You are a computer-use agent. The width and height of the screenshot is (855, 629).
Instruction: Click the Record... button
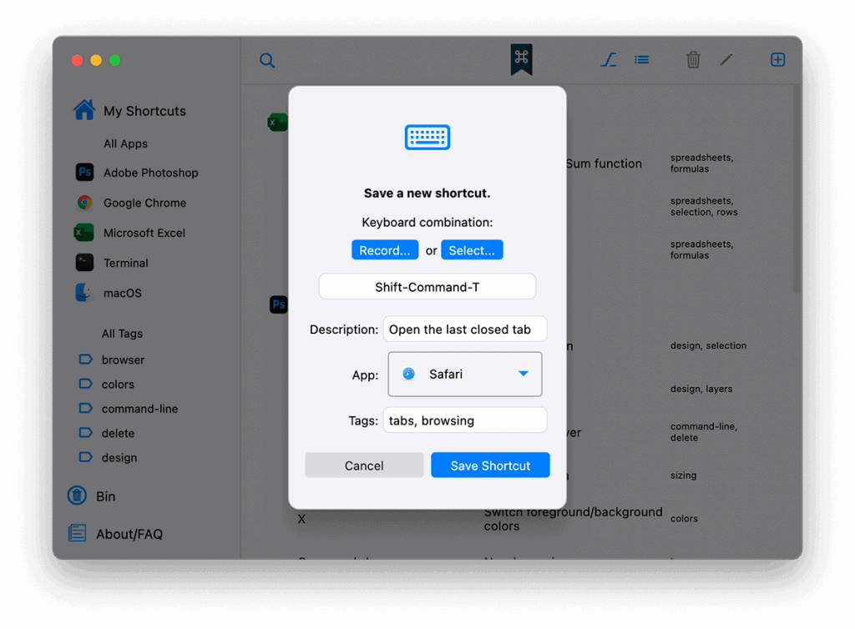385,250
